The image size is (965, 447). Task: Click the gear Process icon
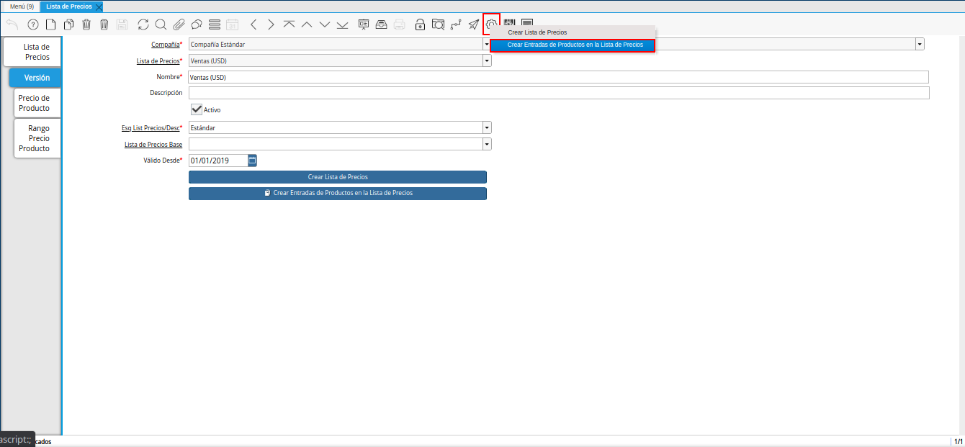pyautogui.click(x=492, y=24)
